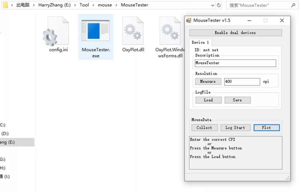Screen dimensions: 301x192
Task: Expand the chevron after Tool breadcrumb
Action: pos(93,5)
